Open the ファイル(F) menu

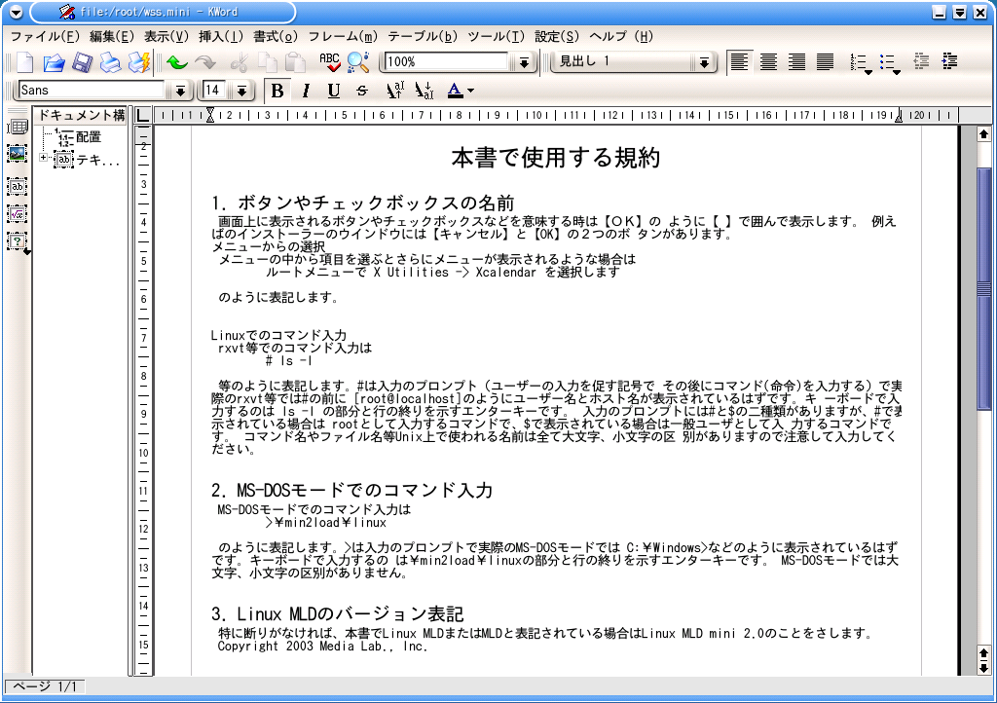click(x=45, y=36)
